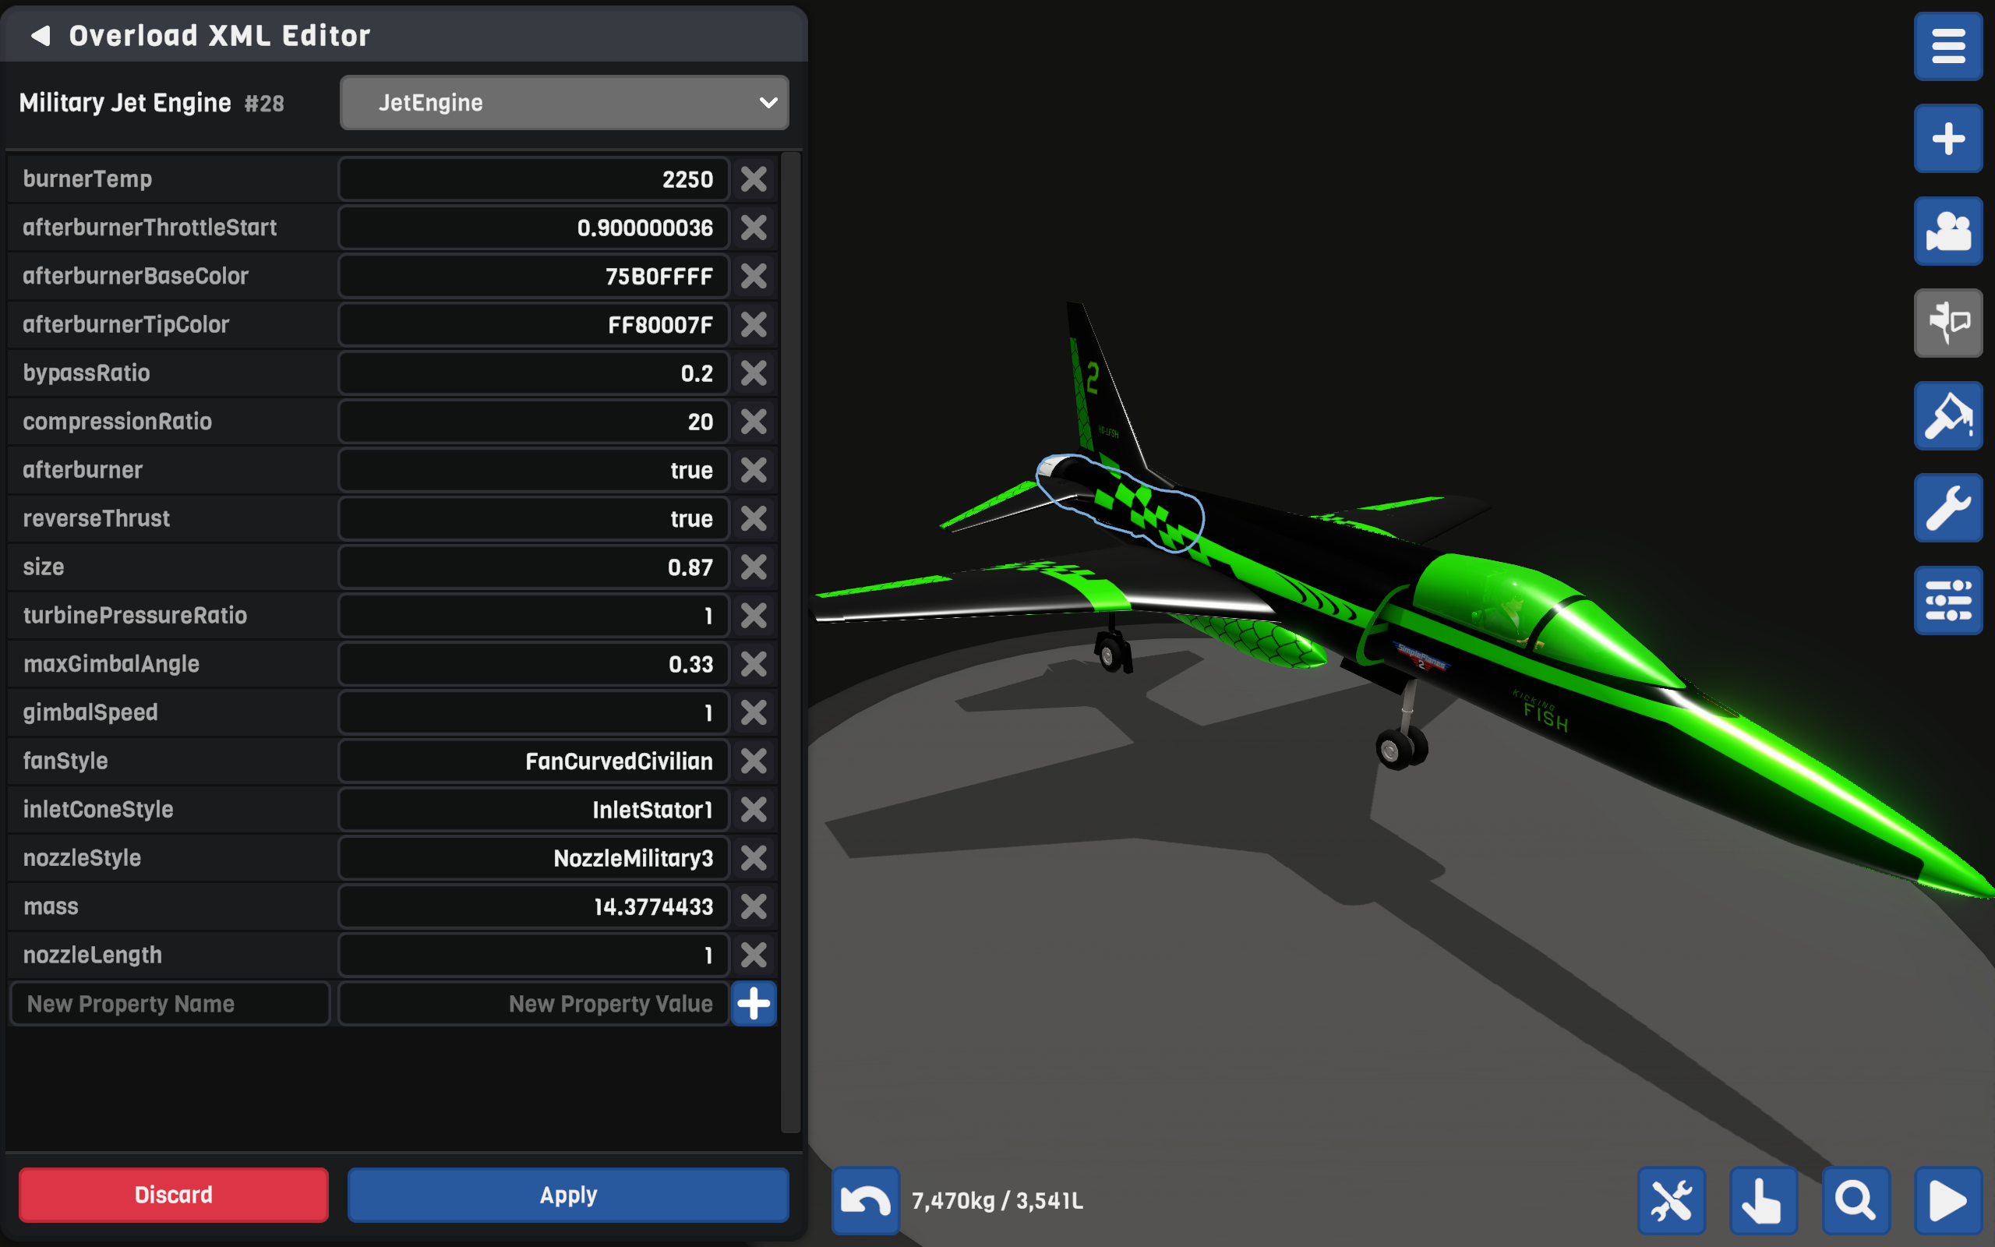Image resolution: width=1995 pixels, height=1247 pixels.
Task: Open the wrench part properties tool
Action: [1948, 508]
